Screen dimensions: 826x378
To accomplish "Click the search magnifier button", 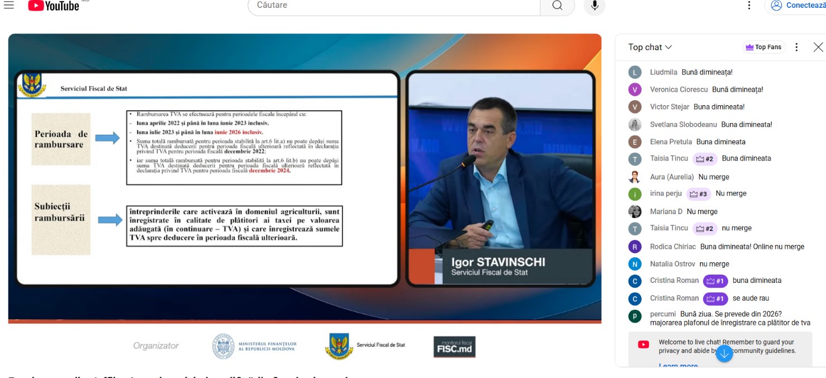I will (x=557, y=6).
